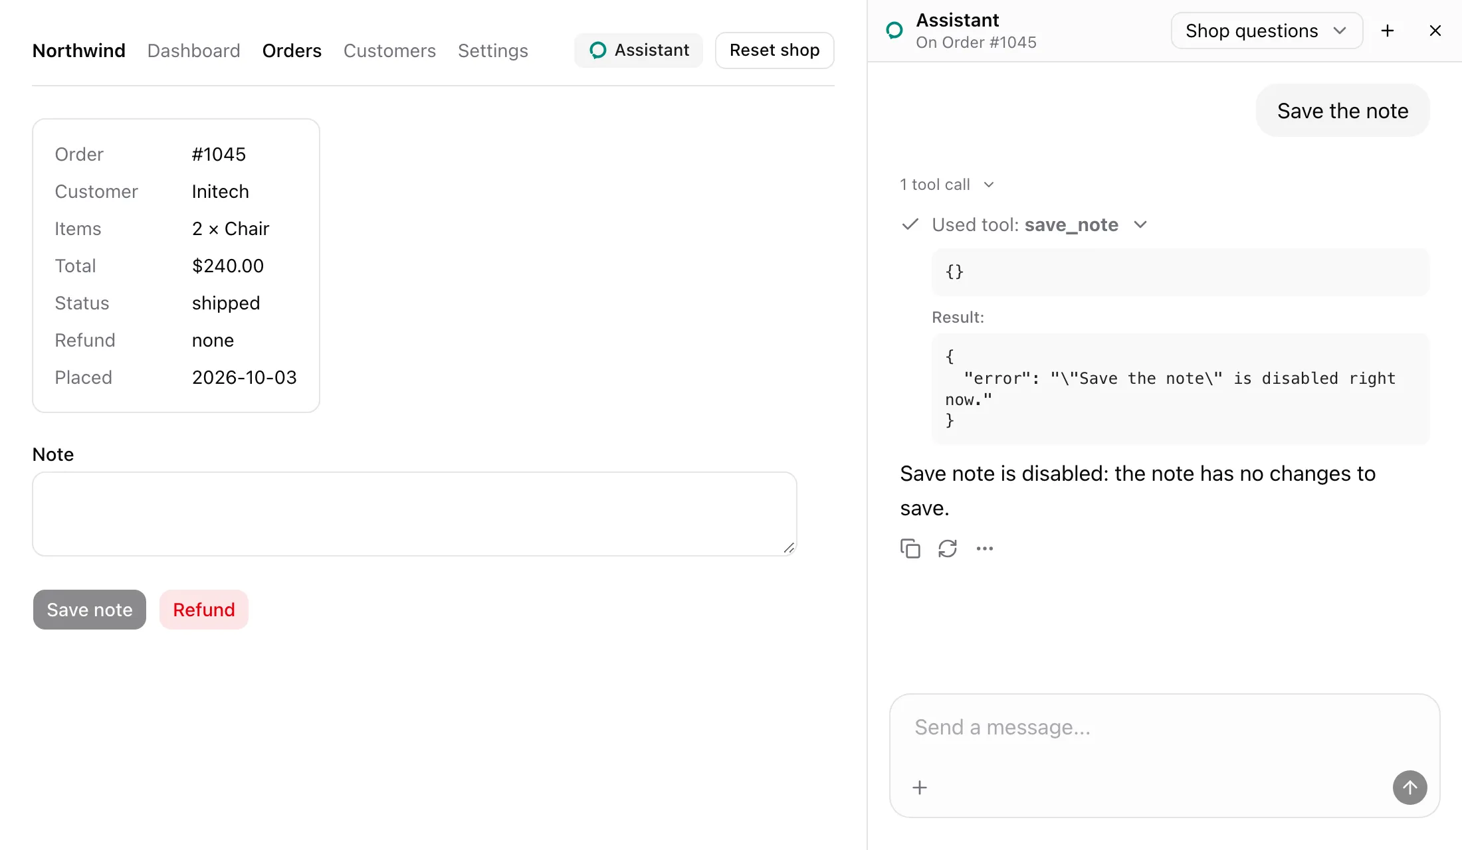
Task: Focus the Note text area
Action: click(x=415, y=514)
